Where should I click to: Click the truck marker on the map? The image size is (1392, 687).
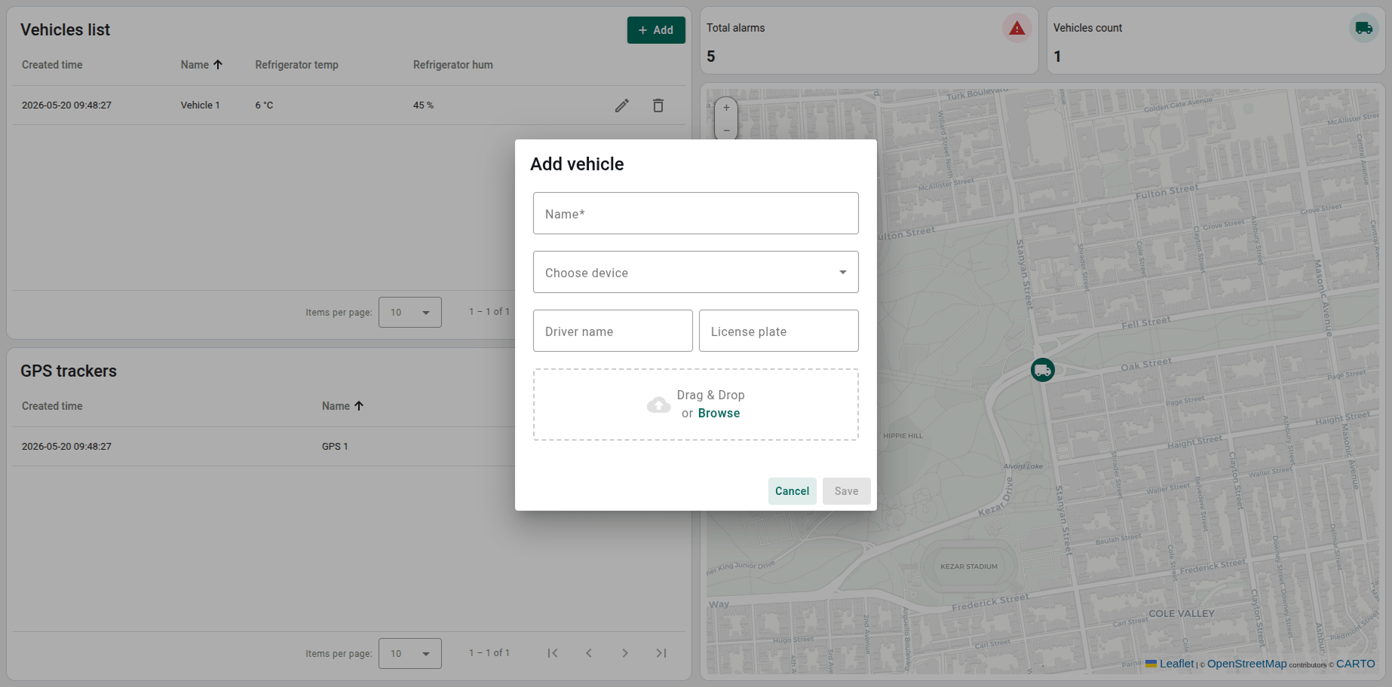1043,370
